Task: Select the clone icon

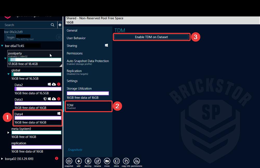Action: pos(116,161)
